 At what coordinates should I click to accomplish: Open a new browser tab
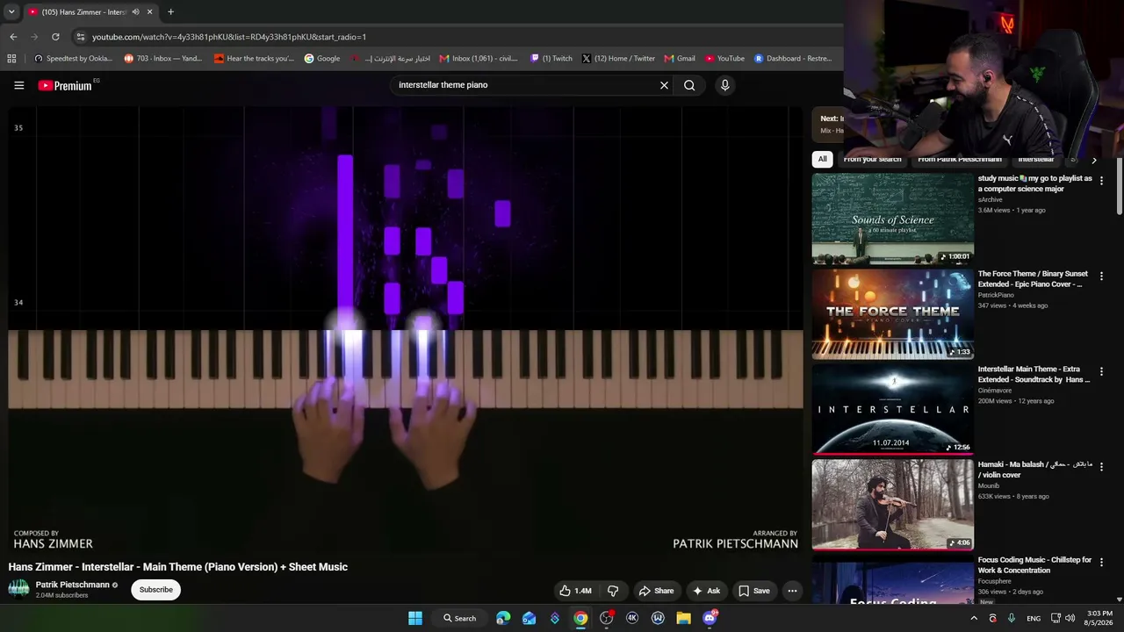click(x=170, y=12)
